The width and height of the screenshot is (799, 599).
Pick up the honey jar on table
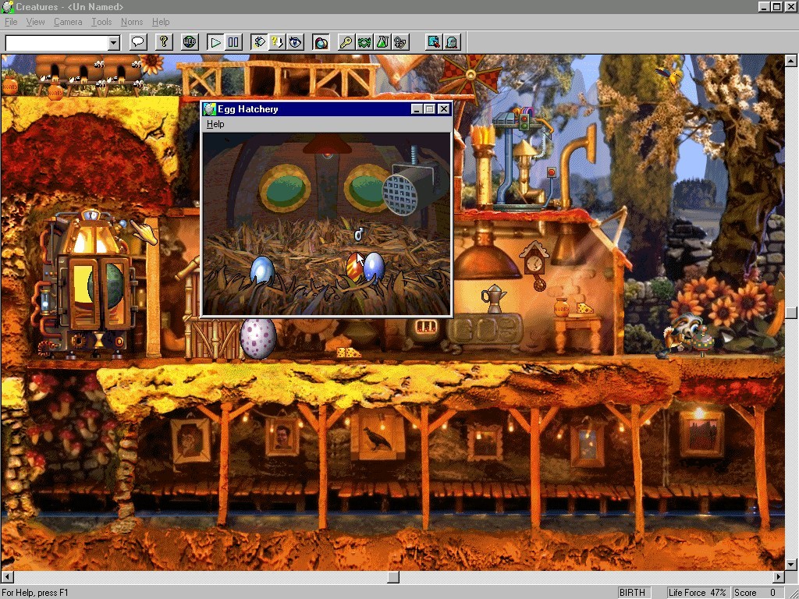561,307
